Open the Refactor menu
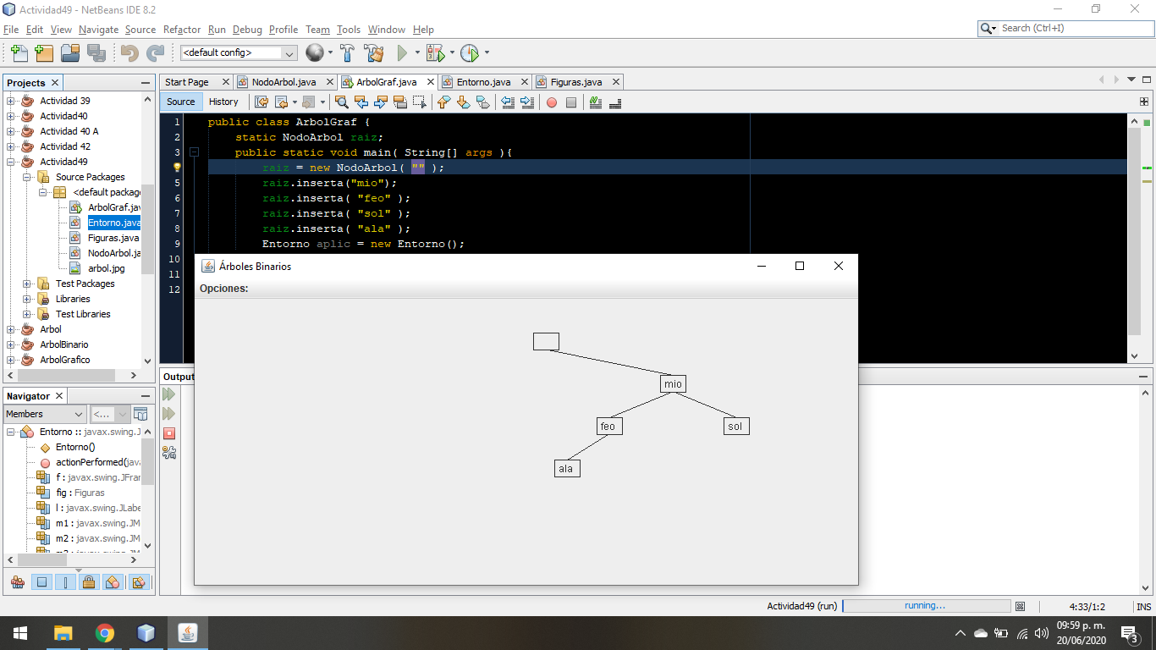1156x650 pixels. 182,30
